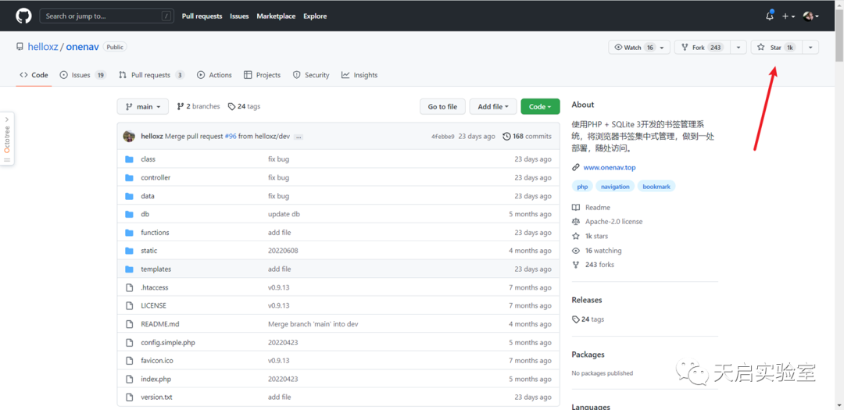Open the main branch selector

point(143,106)
